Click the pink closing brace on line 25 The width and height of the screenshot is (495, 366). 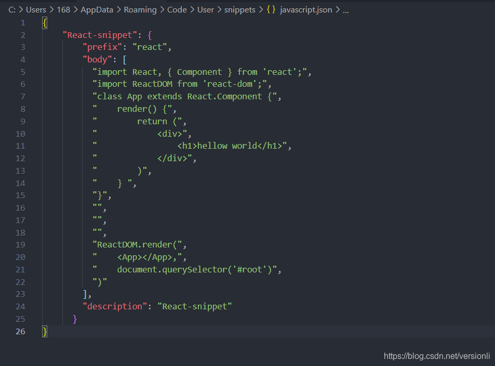tap(75, 319)
